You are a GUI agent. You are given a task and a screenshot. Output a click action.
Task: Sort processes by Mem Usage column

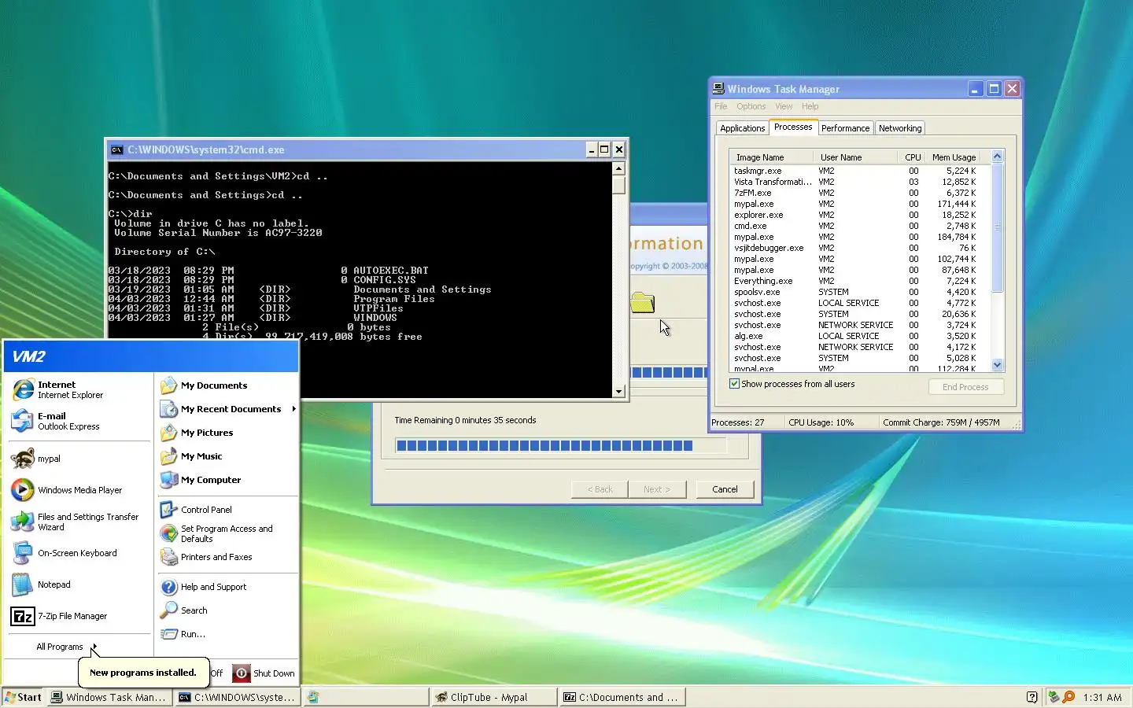point(953,157)
